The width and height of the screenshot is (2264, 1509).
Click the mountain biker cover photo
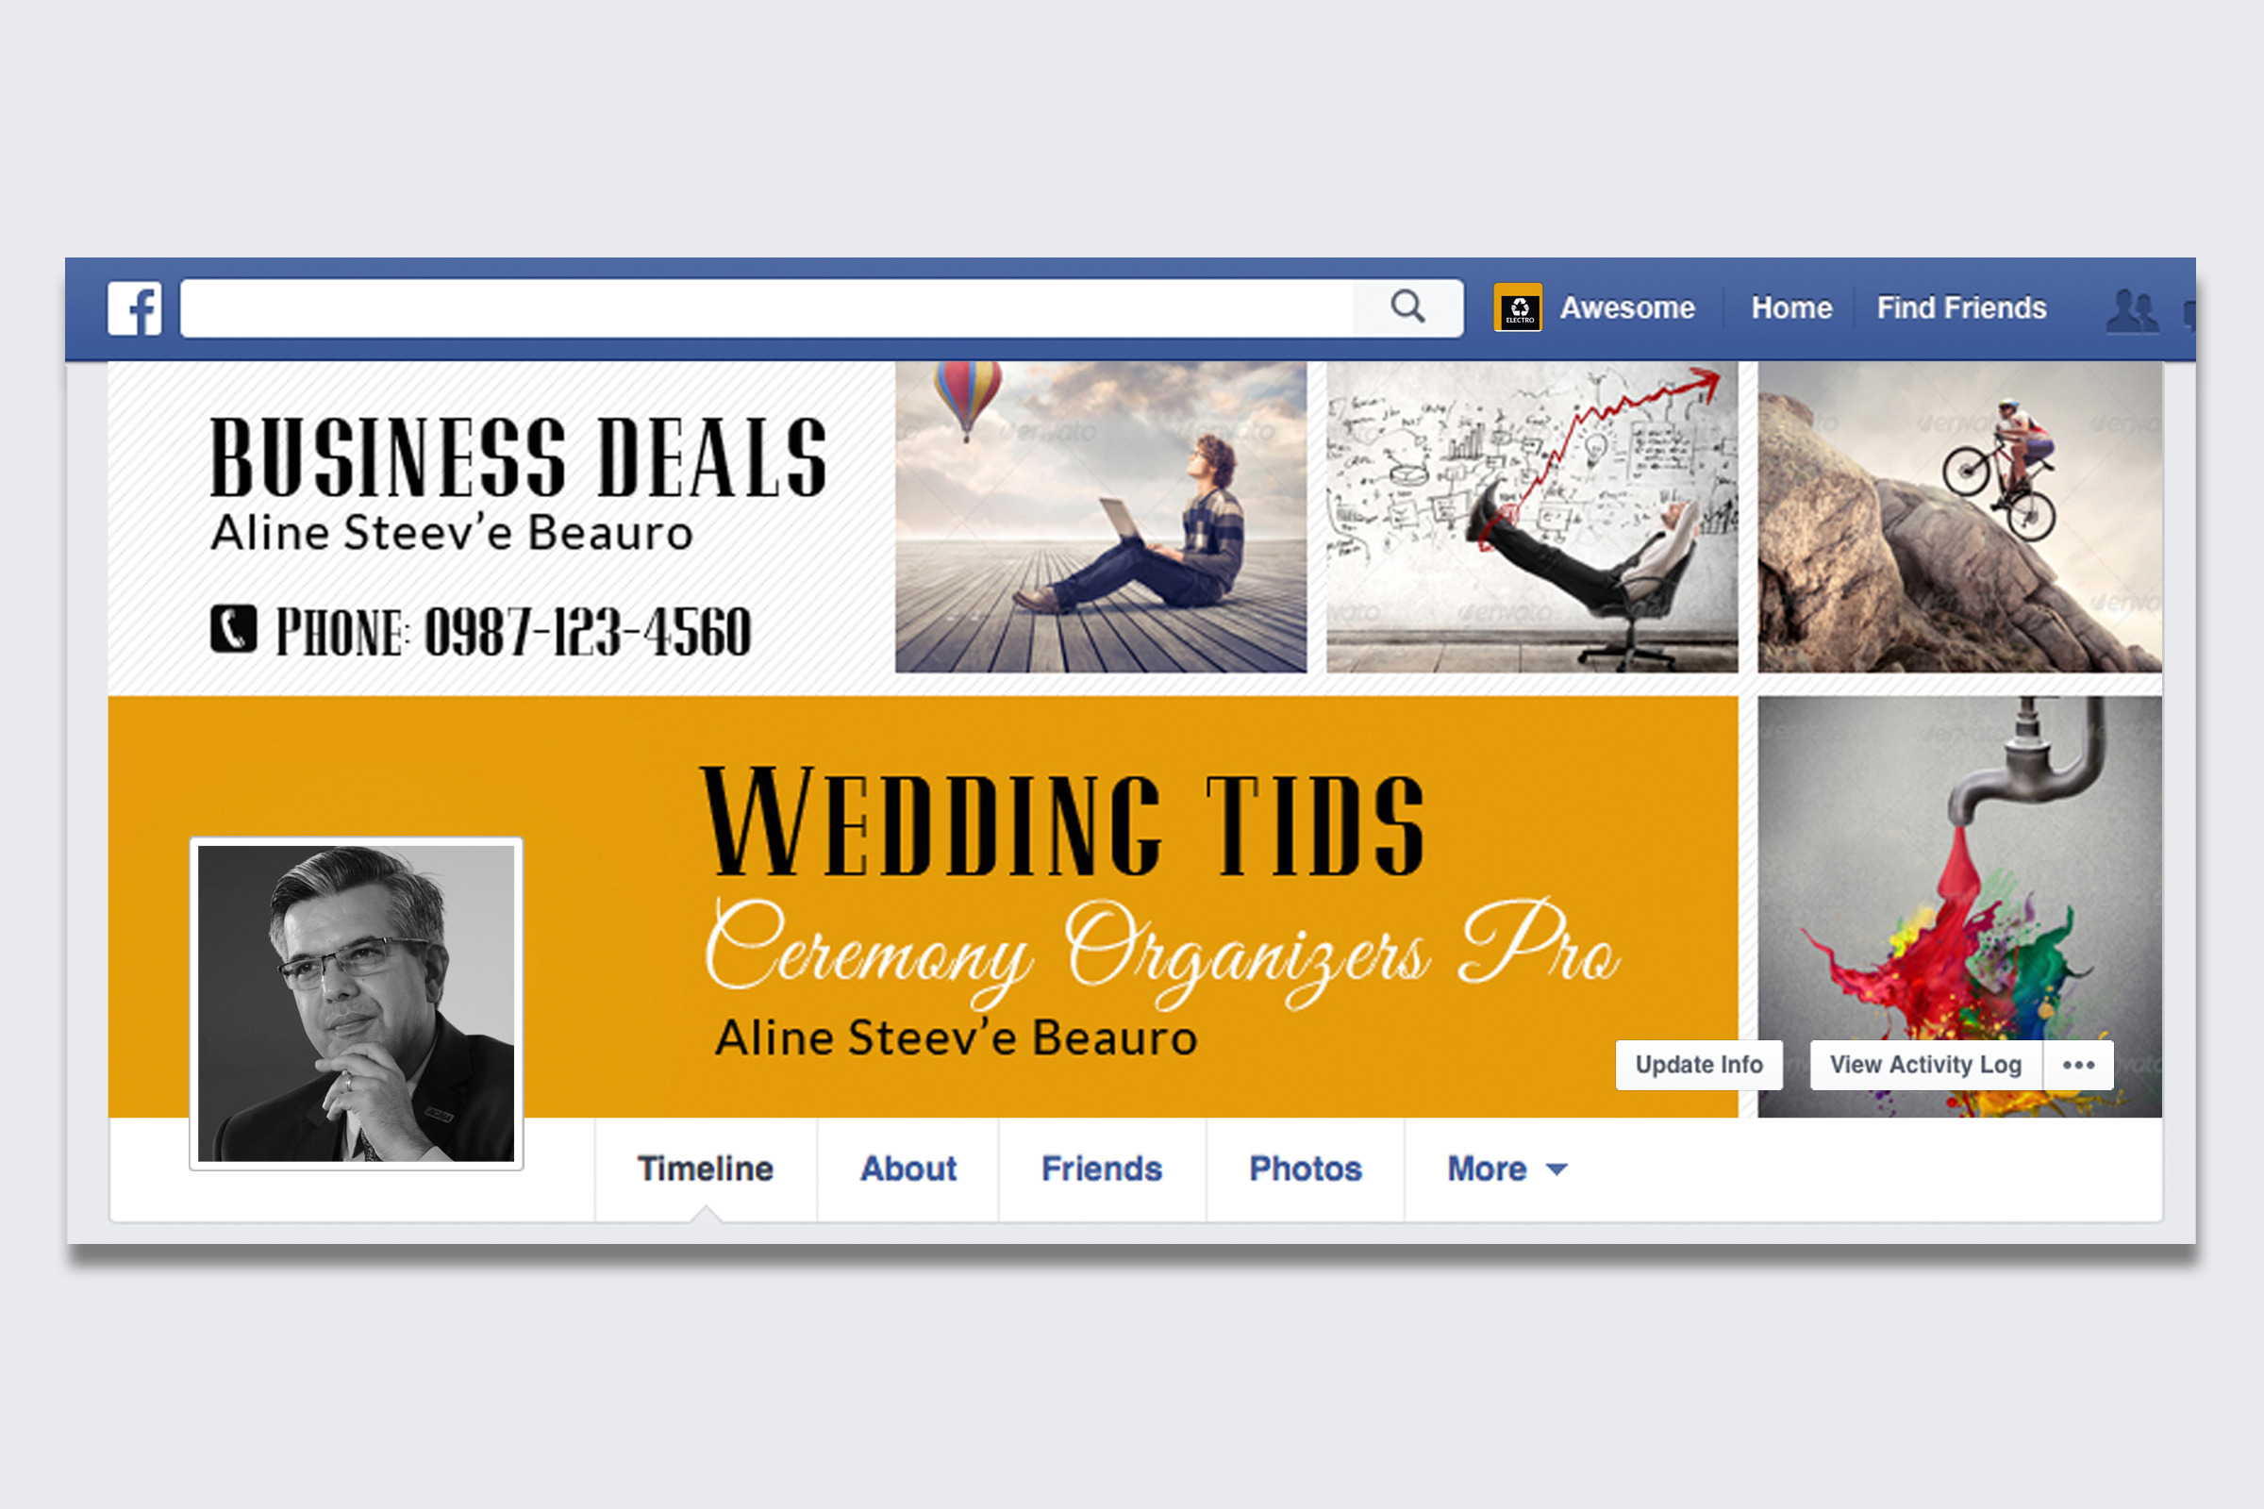(1960, 517)
